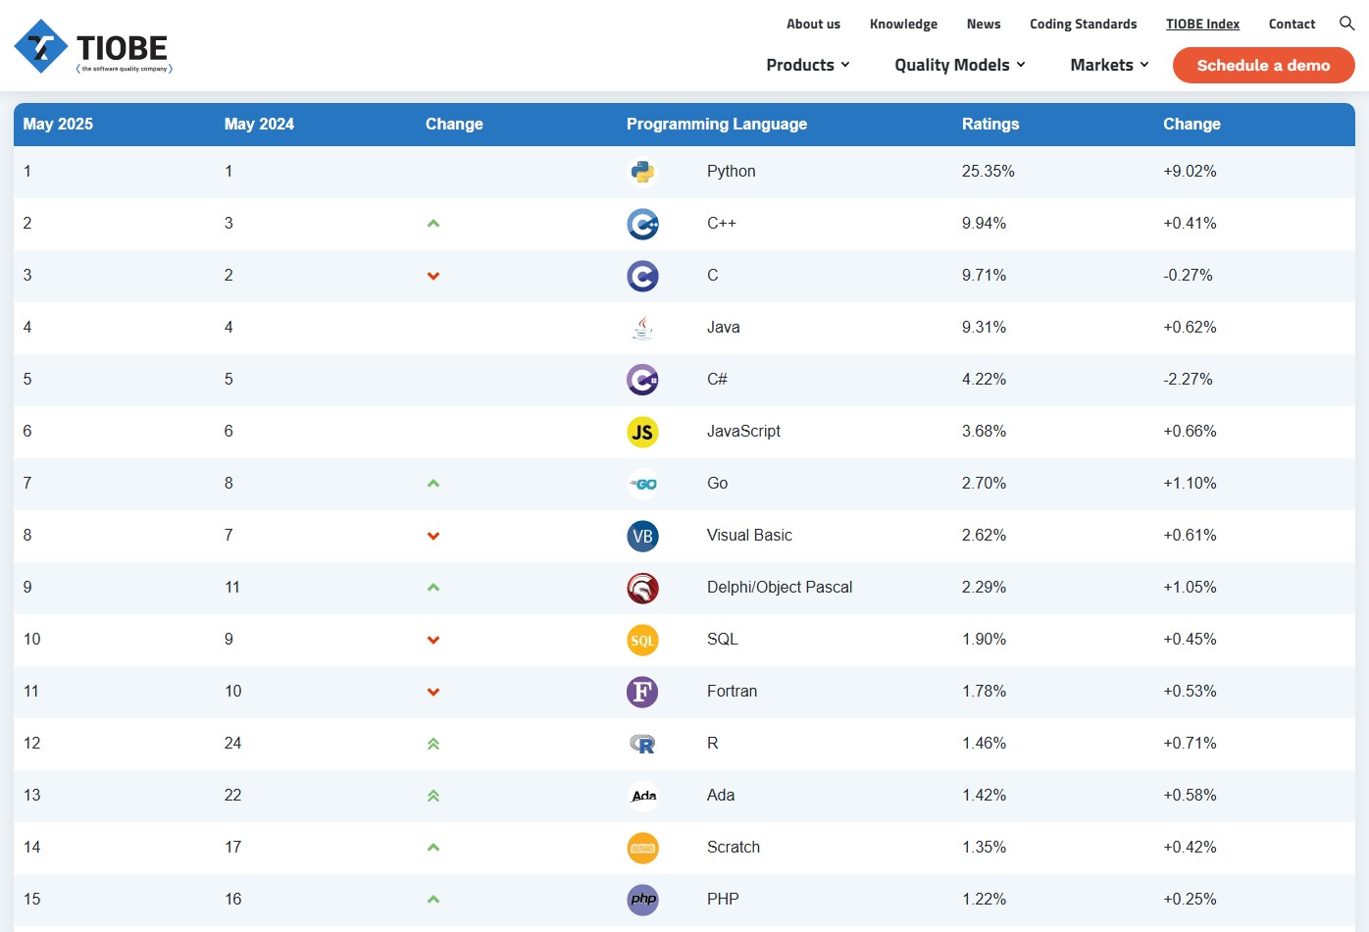Click the PHP language icon
Viewport: 1369px width, 932px height.
coord(642,900)
